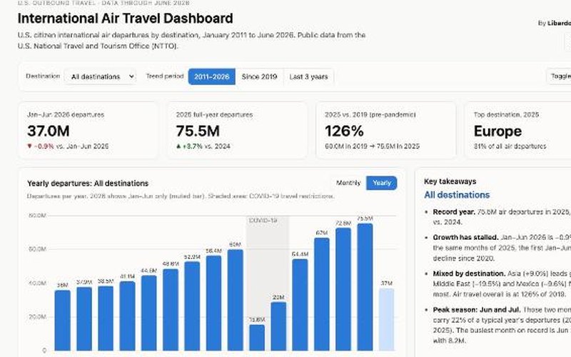Click the 75.5M full-year departures value
Screen dimensions: 571x357
pyautogui.click(x=198, y=131)
